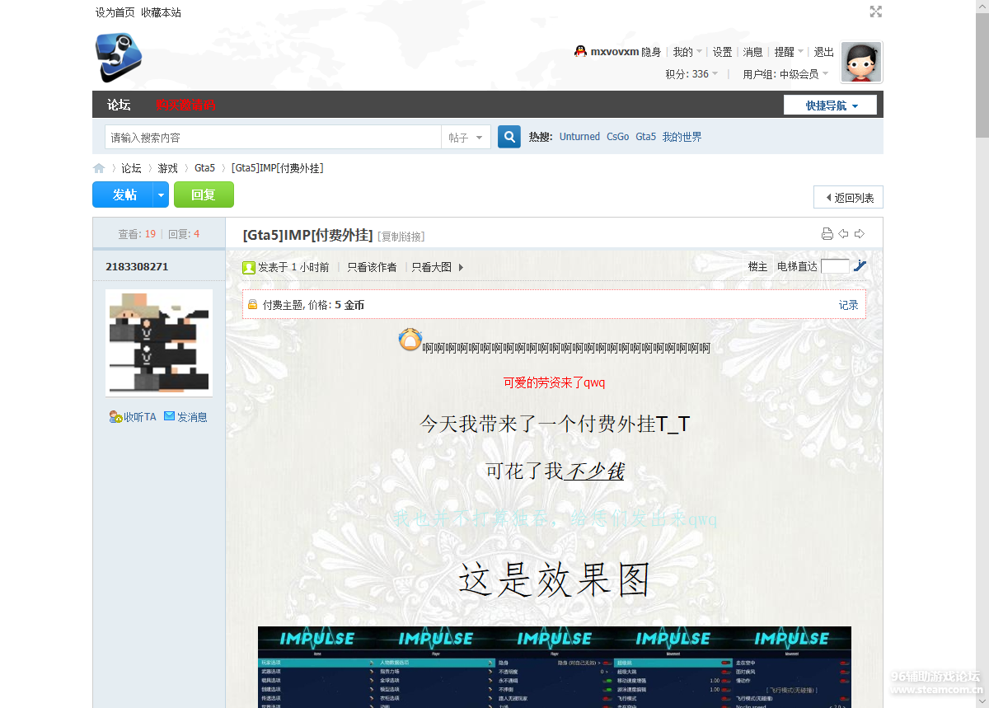Viewport: 989px width, 708px height.
Task: Open the 快捷导航 quick navigation menu
Action: point(830,105)
